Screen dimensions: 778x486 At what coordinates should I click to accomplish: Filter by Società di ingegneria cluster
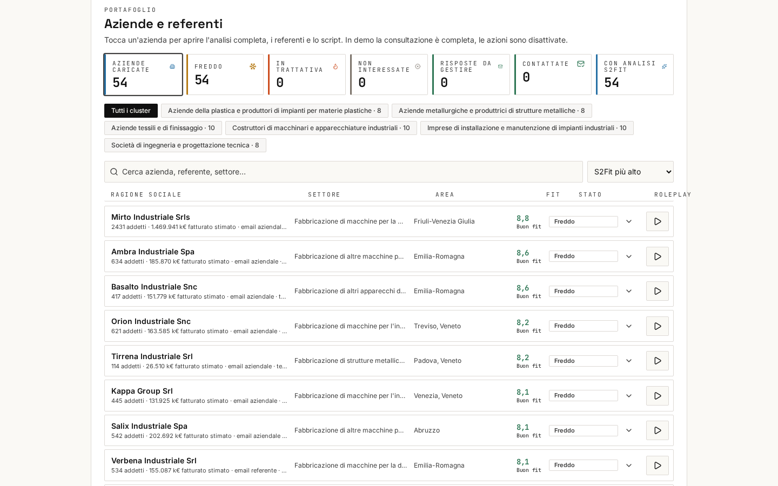point(185,145)
